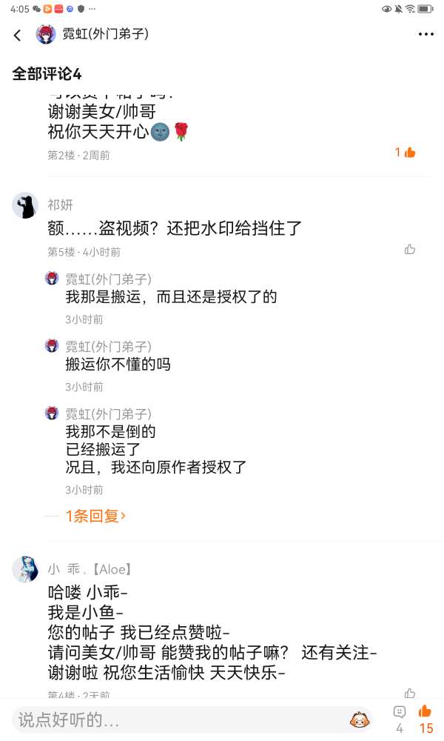Tap the input field 说点好听的

(178, 719)
